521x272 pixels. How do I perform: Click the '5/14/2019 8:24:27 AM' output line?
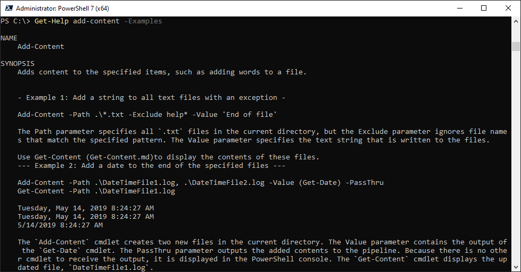coord(60,225)
